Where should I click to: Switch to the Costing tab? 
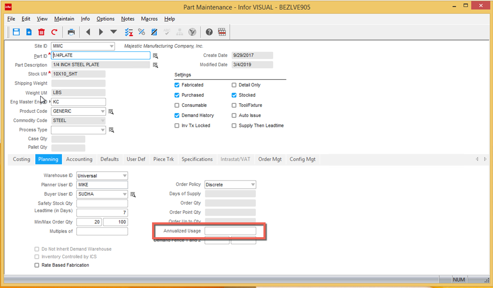(20, 159)
